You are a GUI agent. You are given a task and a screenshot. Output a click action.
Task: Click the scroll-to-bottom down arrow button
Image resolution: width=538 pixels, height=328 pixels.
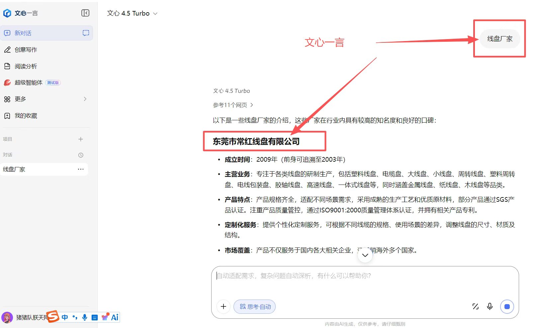pyautogui.click(x=365, y=255)
